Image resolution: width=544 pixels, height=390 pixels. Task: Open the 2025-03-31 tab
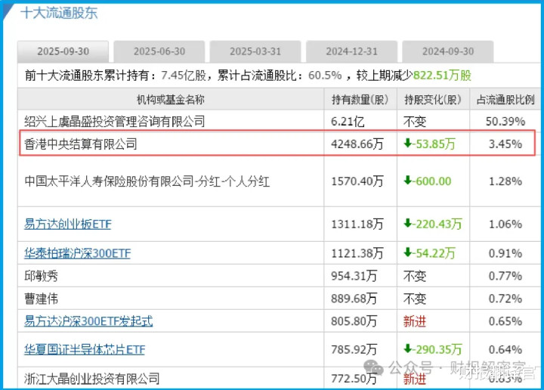[255, 51]
